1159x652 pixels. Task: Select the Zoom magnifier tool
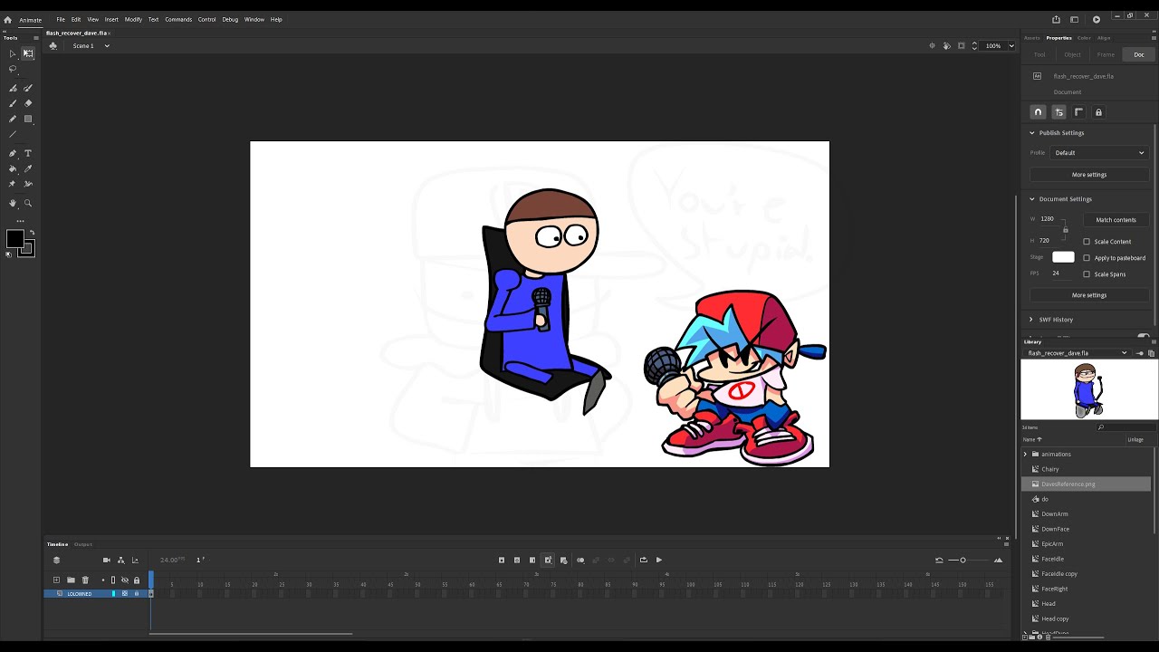(x=28, y=203)
